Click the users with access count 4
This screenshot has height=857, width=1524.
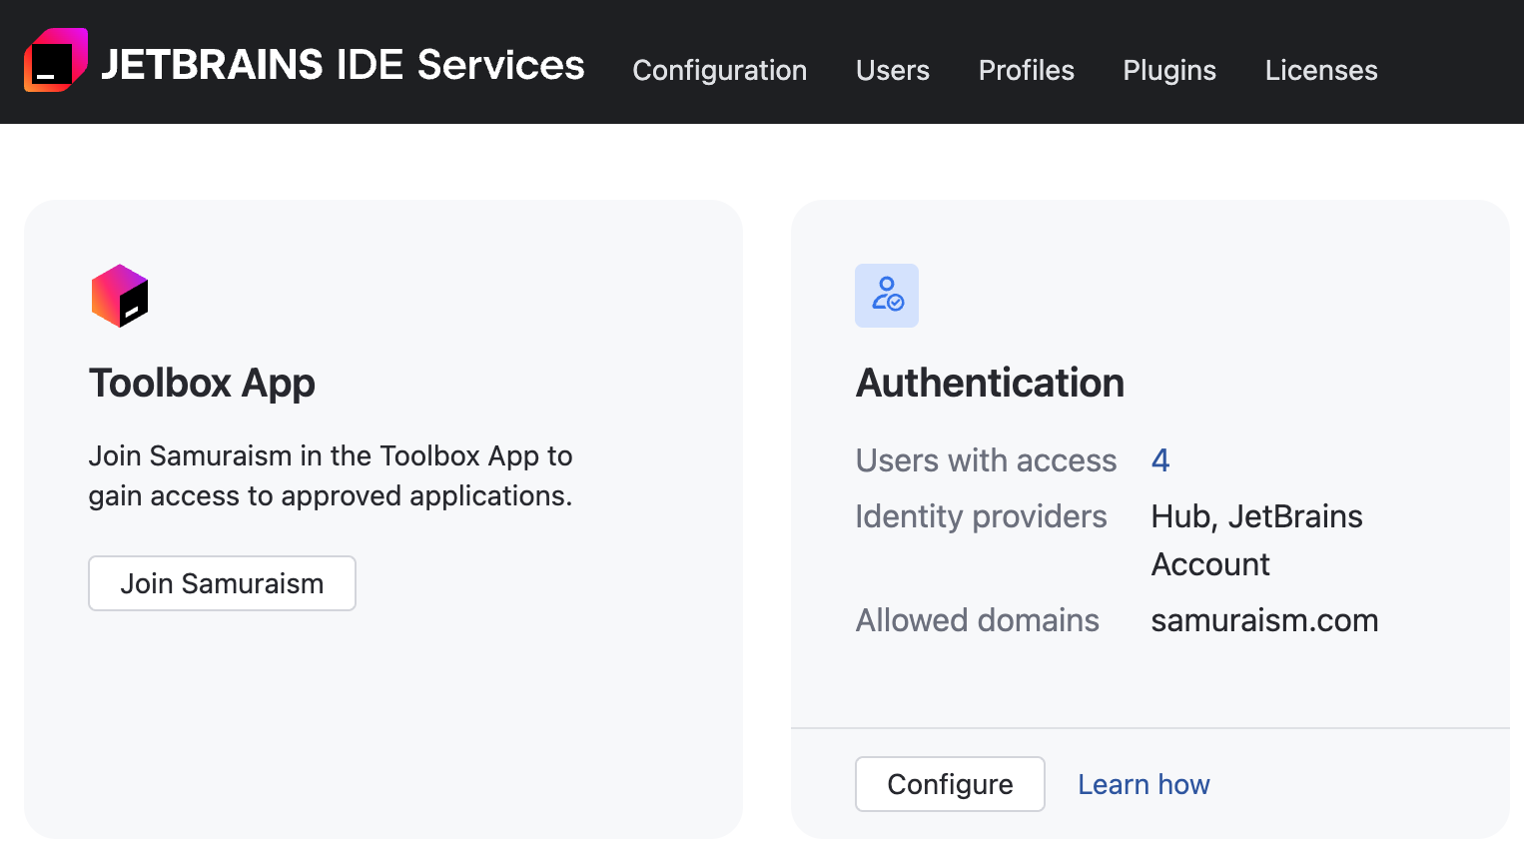1160,460
